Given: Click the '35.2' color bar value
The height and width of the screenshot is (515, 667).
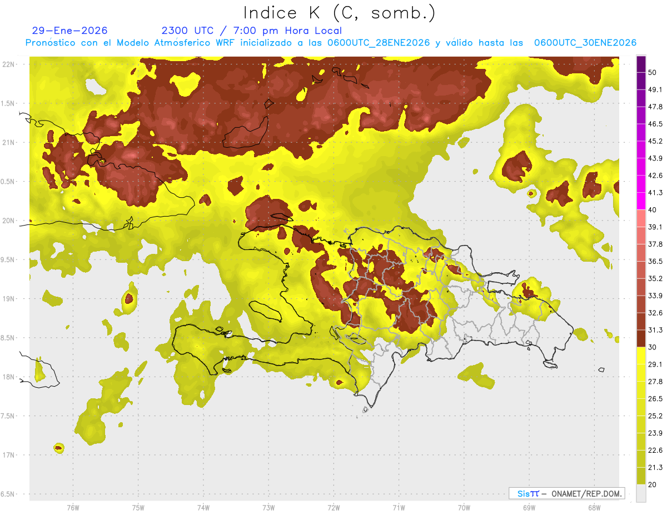Looking at the screenshot, I should [655, 278].
